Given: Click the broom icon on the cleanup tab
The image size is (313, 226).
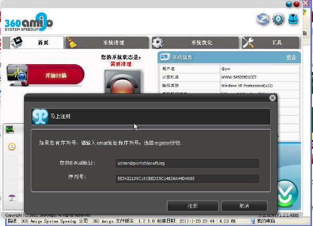Looking at the screenshot, I should click(x=71, y=42).
